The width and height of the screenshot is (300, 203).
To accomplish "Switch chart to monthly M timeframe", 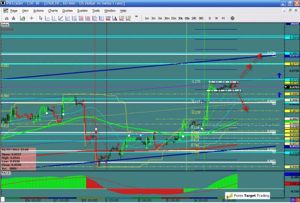I will point(223,19).
